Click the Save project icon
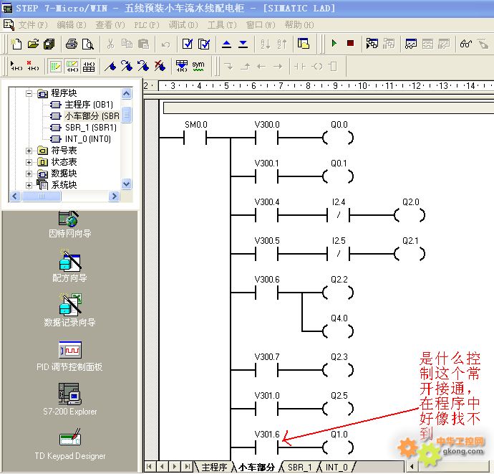494x474 pixels. [49, 44]
